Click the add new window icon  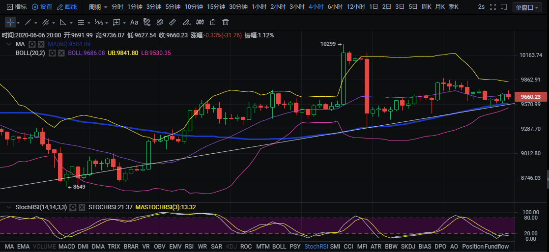tap(505, 7)
